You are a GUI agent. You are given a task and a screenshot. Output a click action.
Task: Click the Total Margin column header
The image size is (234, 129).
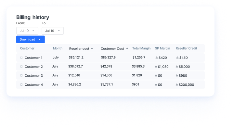[141, 48]
